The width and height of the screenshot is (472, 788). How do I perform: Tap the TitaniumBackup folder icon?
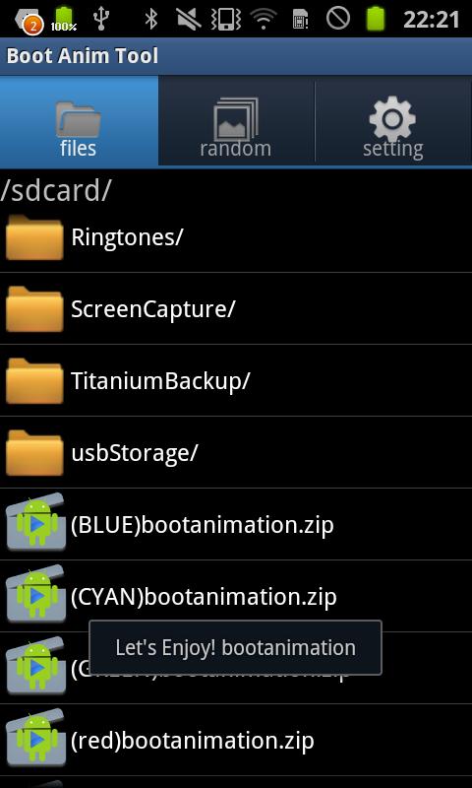pos(34,381)
